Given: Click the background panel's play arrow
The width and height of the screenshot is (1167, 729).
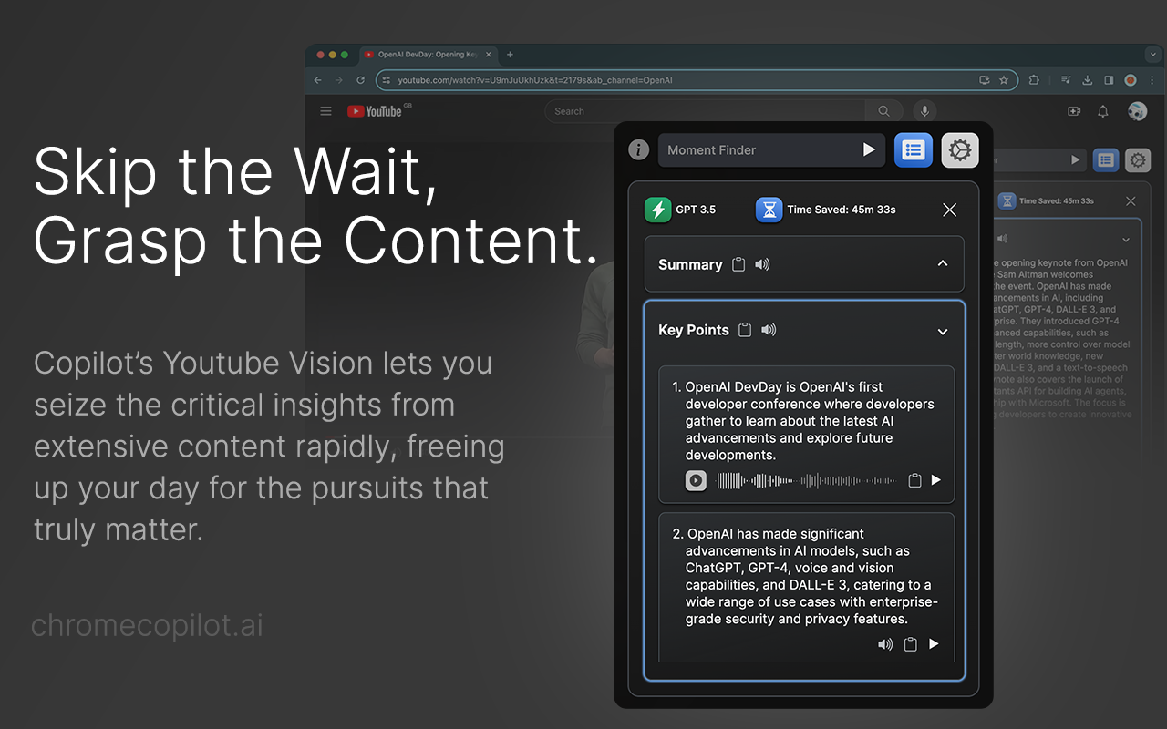Looking at the screenshot, I should click(x=1075, y=160).
